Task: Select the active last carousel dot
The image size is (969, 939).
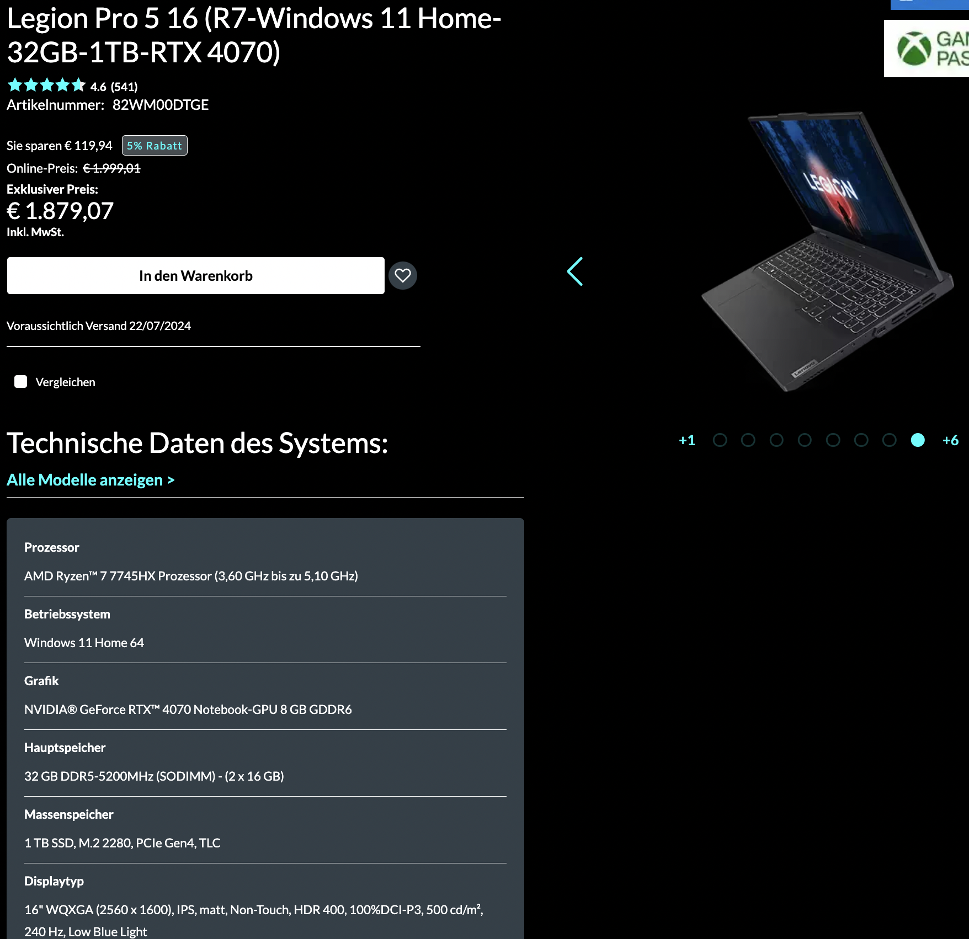Action: [918, 440]
